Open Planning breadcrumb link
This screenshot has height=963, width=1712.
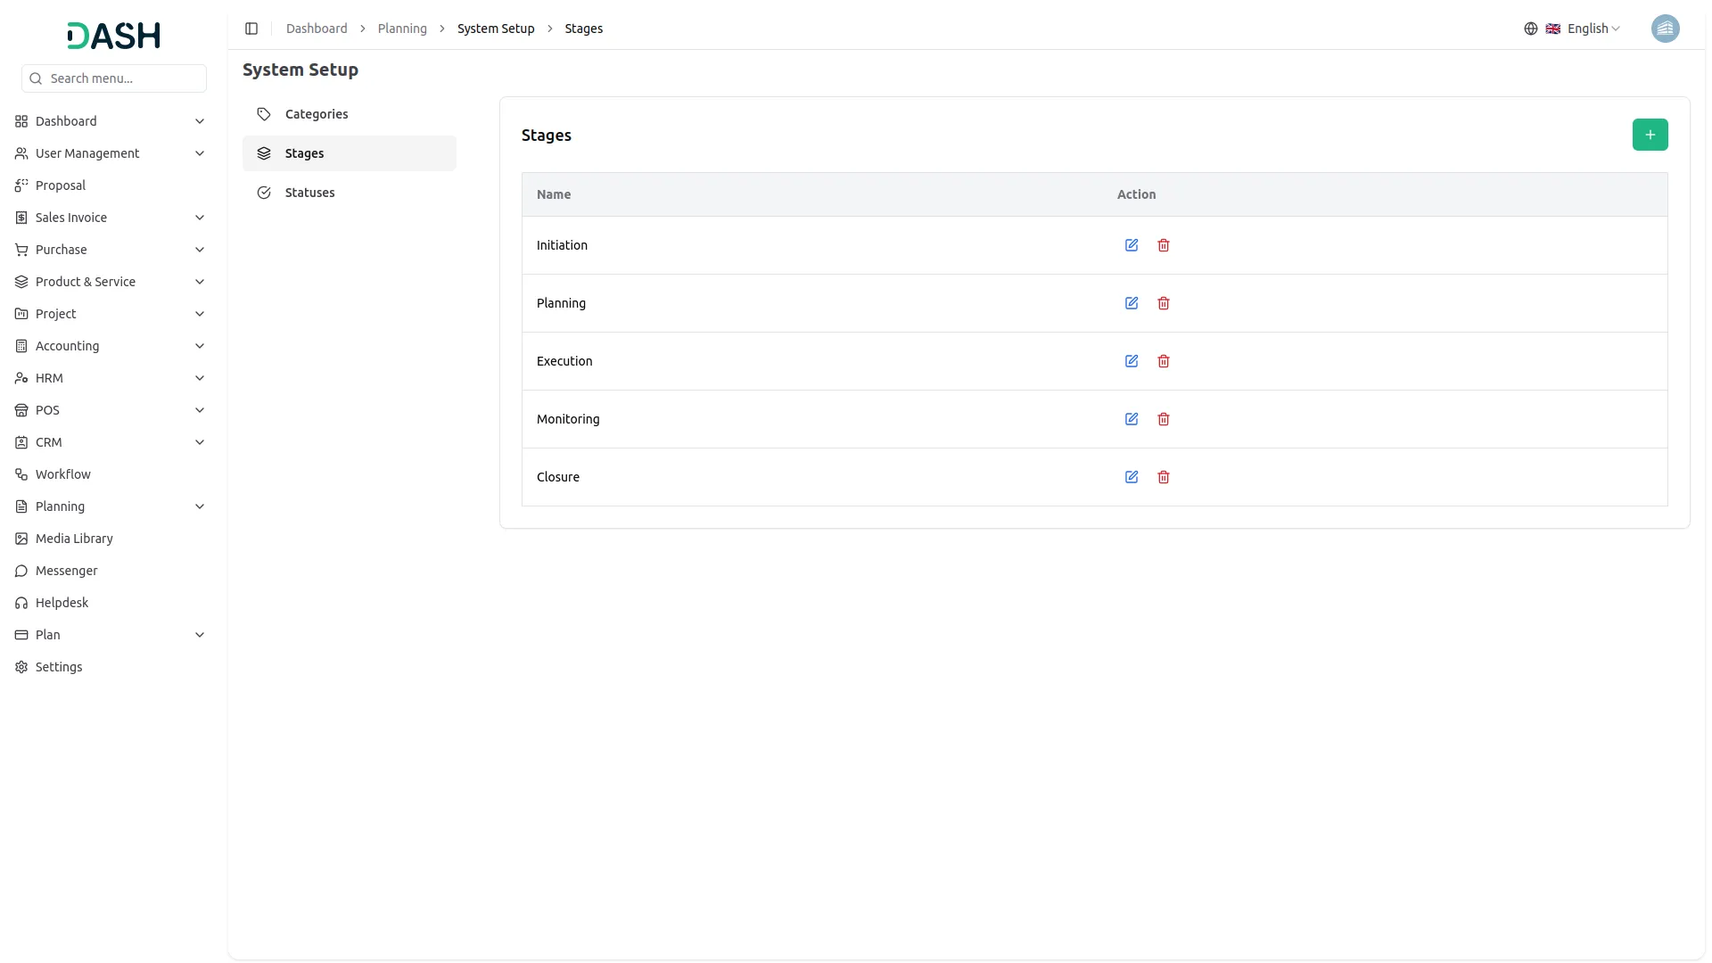(402, 29)
